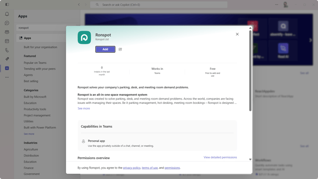
Task: Expand categories with See more in sidebar
Action: coord(29,134)
